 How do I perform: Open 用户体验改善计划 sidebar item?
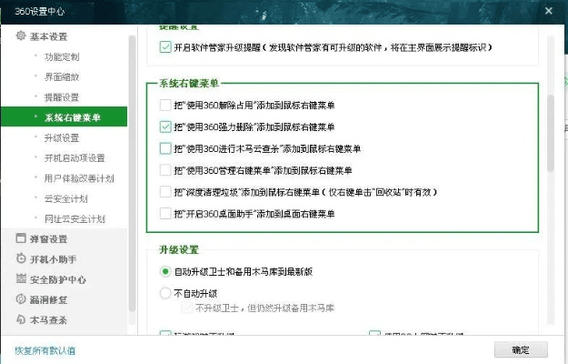(x=79, y=178)
